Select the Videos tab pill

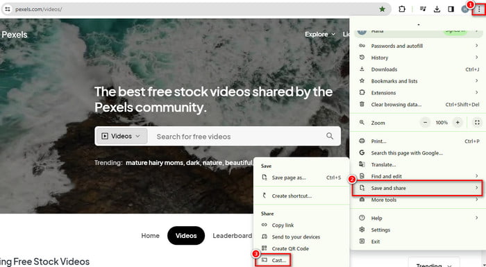(186, 236)
